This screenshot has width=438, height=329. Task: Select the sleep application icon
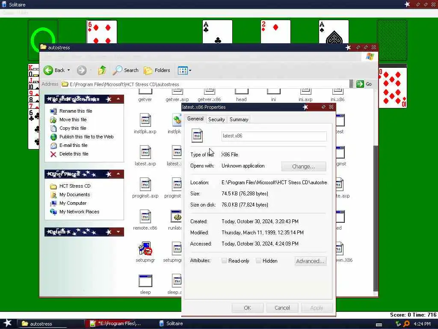tap(145, 281)
